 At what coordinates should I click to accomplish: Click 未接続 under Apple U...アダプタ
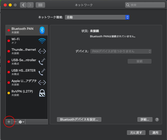(x=15, y=85)
